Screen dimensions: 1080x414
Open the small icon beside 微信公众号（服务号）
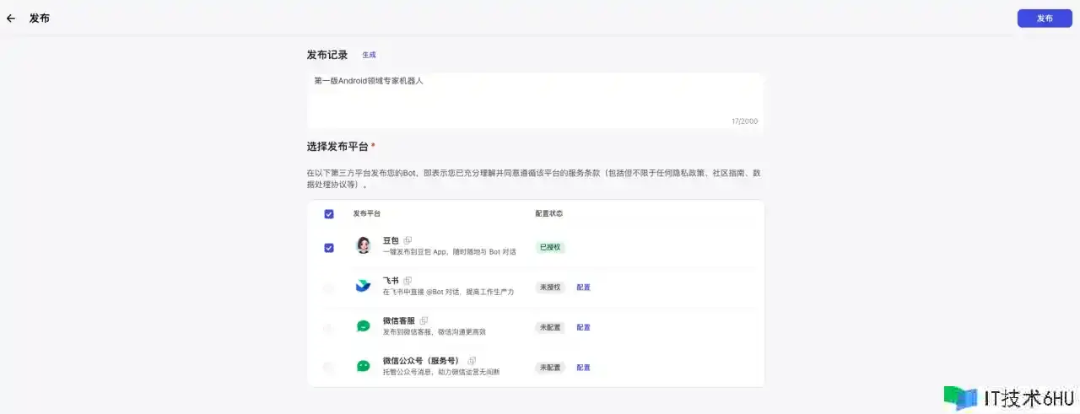click(x=472, y=361)
